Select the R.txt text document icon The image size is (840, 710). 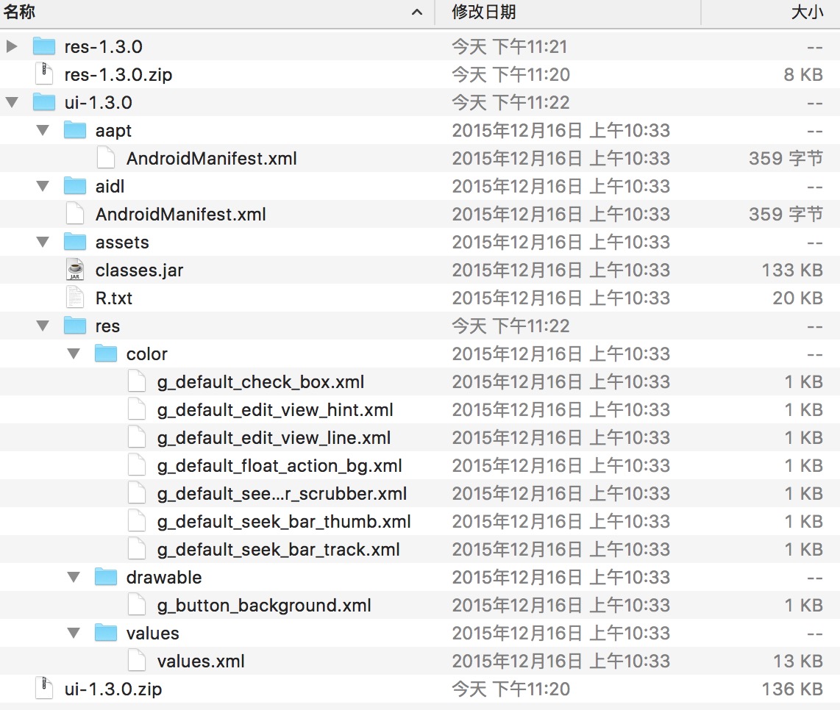[x=75, y=297]
